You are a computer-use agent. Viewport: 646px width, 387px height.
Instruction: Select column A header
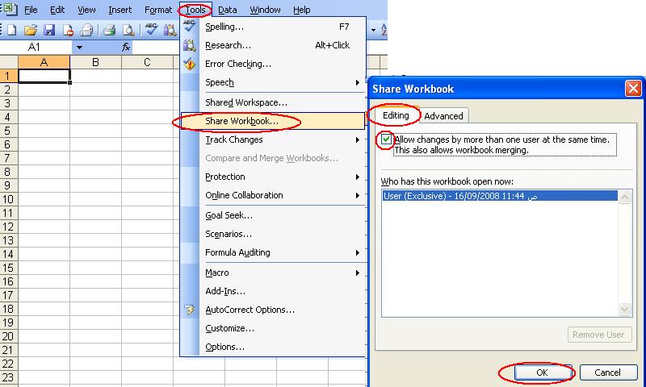[x=44, y=62]
